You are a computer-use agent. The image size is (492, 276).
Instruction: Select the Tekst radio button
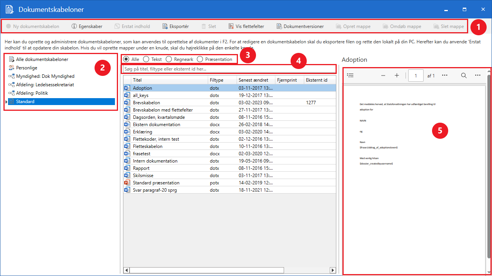(x=146, y=59)
